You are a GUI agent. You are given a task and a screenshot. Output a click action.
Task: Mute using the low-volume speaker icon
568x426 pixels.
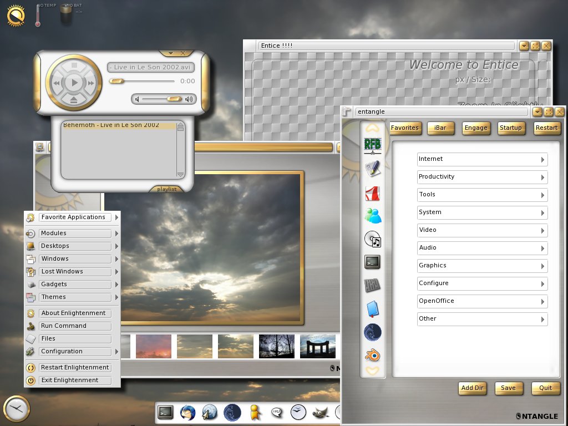pos(137,99)
